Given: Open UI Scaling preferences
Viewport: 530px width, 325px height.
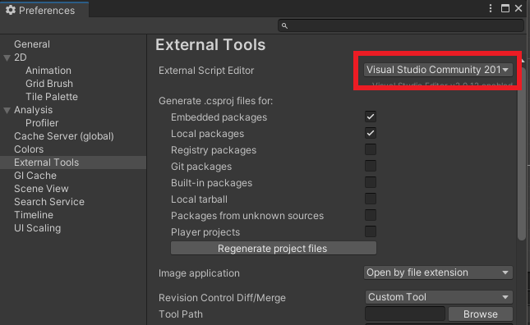Looking at the screenshot, I should (x=37, y=228).
